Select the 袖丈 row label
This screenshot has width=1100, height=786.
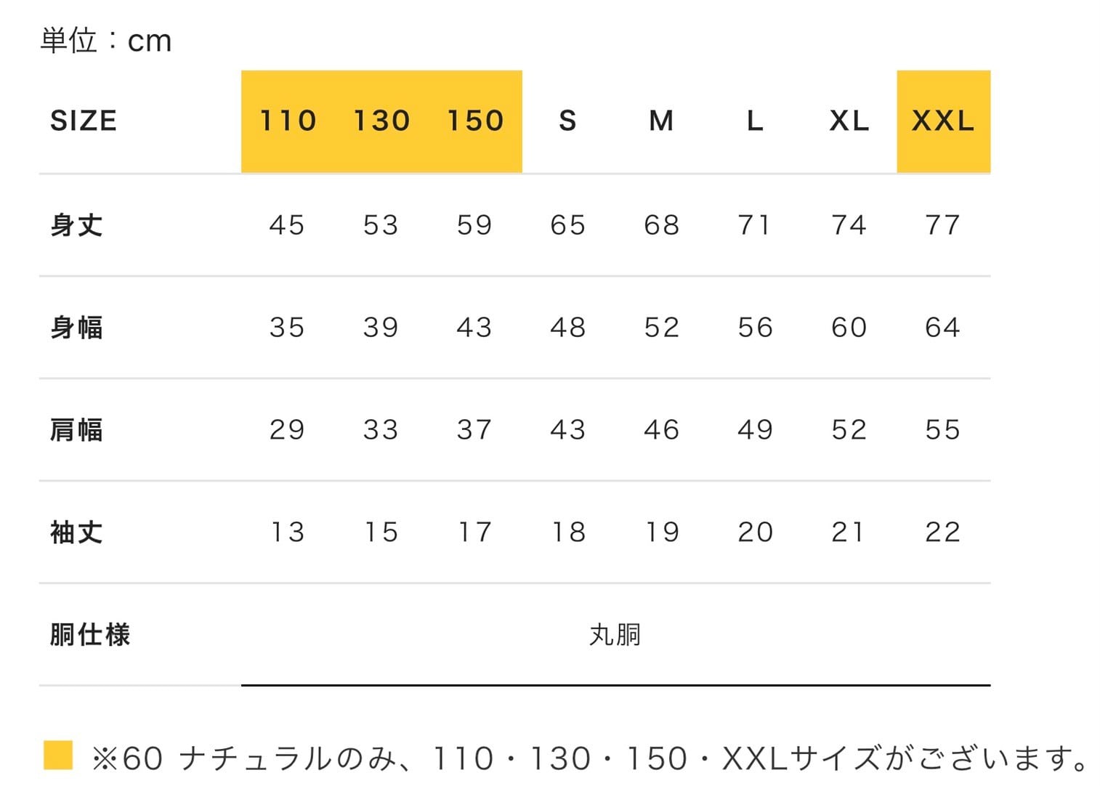[x=76, y=532]
